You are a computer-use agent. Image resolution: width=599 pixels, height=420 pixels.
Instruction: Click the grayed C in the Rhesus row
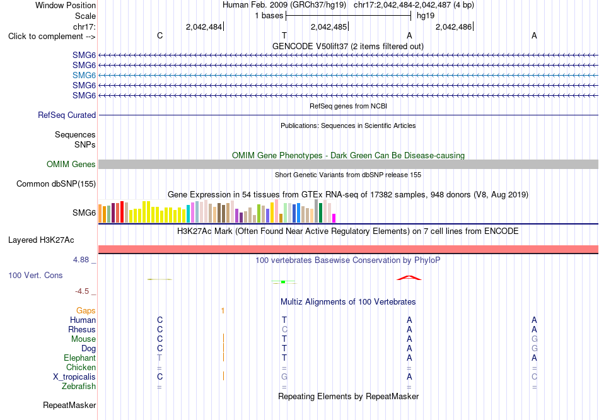point(284,329)
